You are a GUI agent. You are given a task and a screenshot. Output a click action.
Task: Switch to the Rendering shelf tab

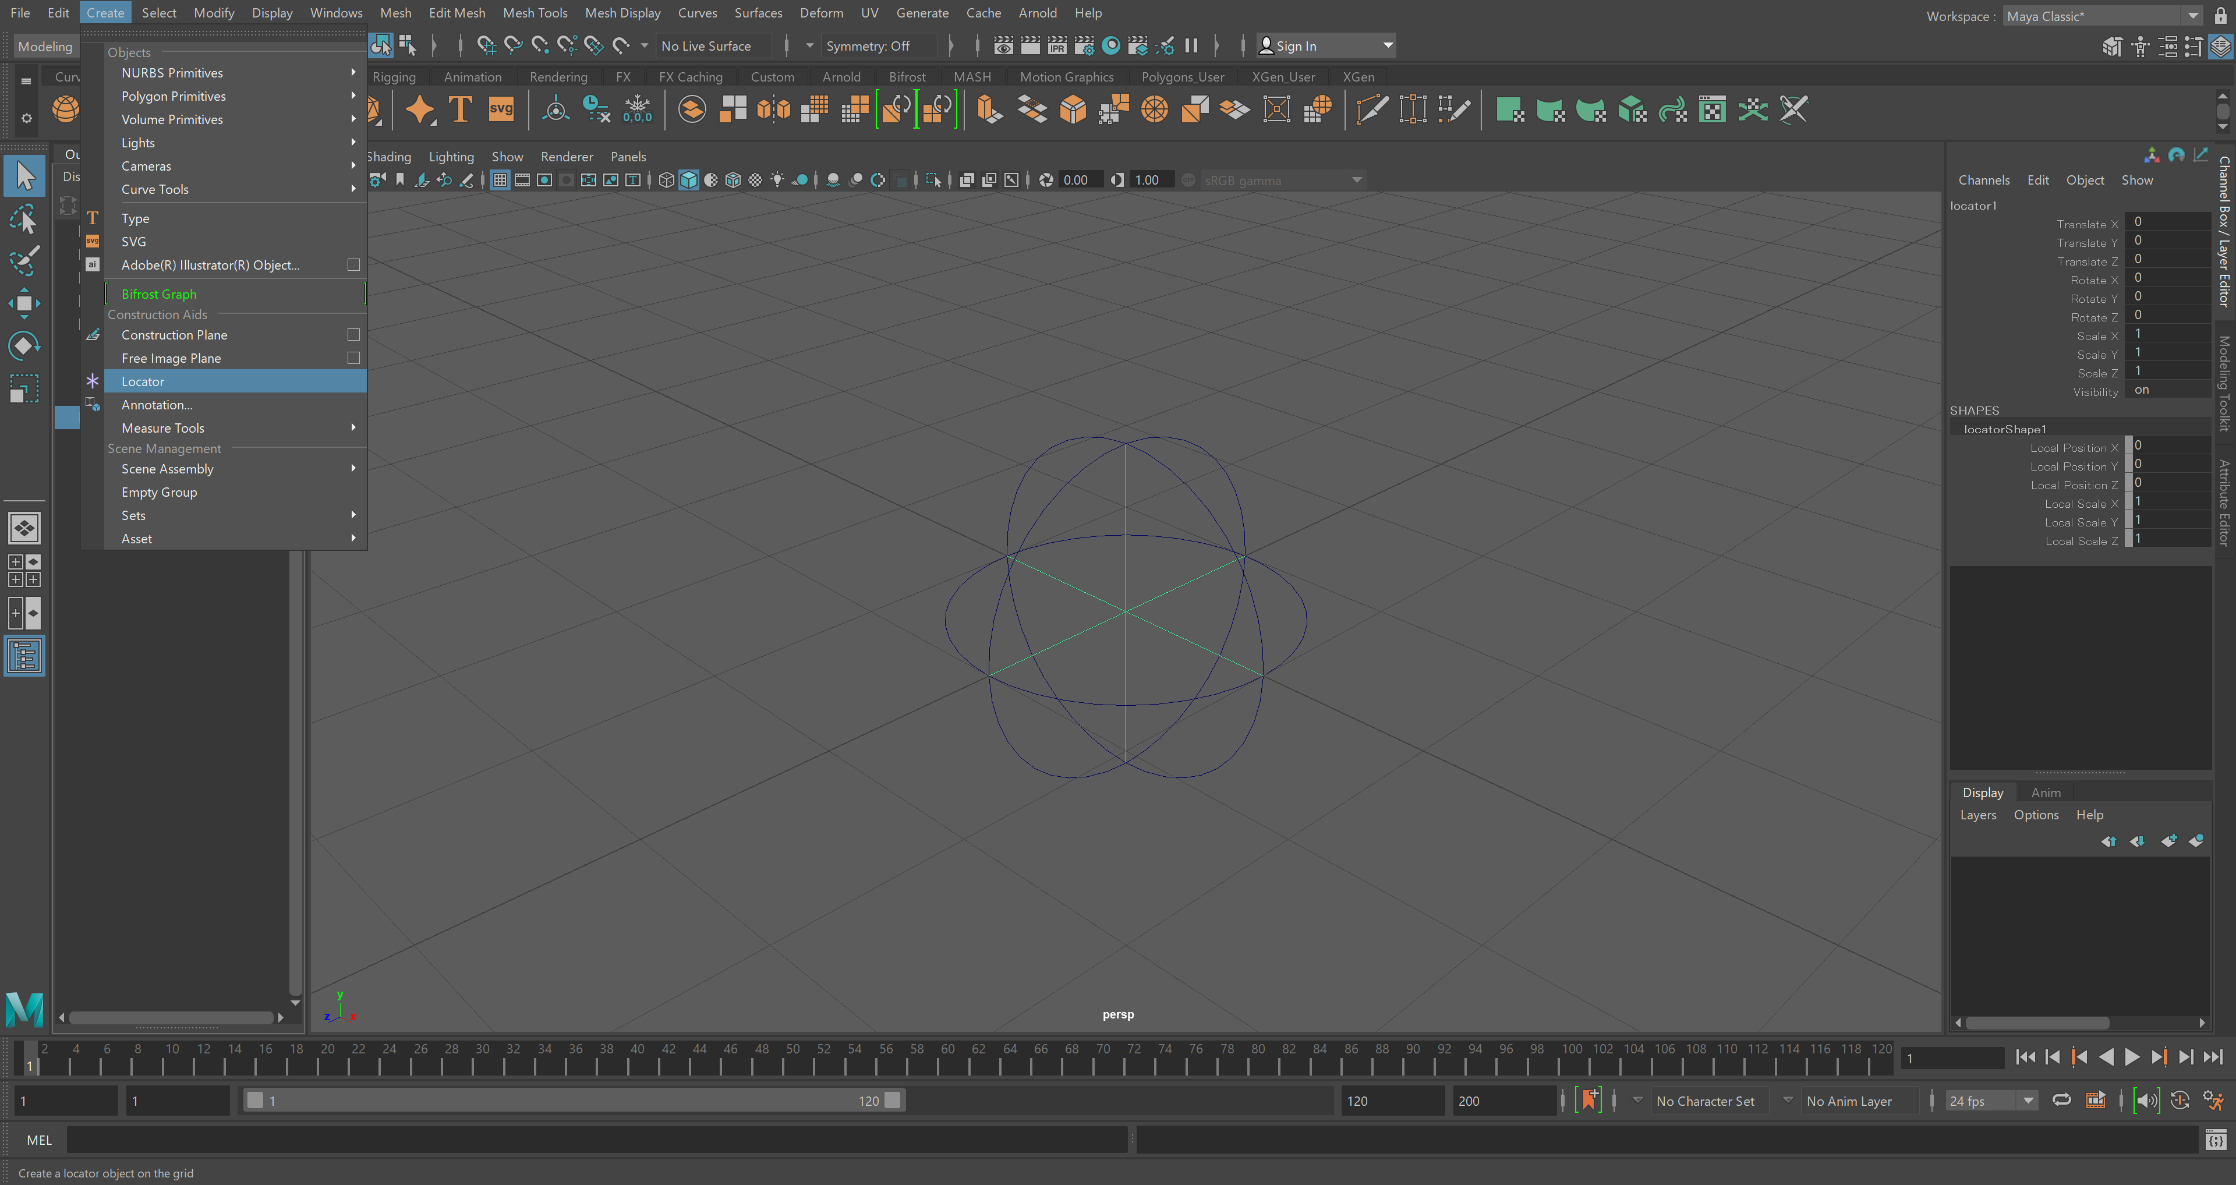(558, 76)
